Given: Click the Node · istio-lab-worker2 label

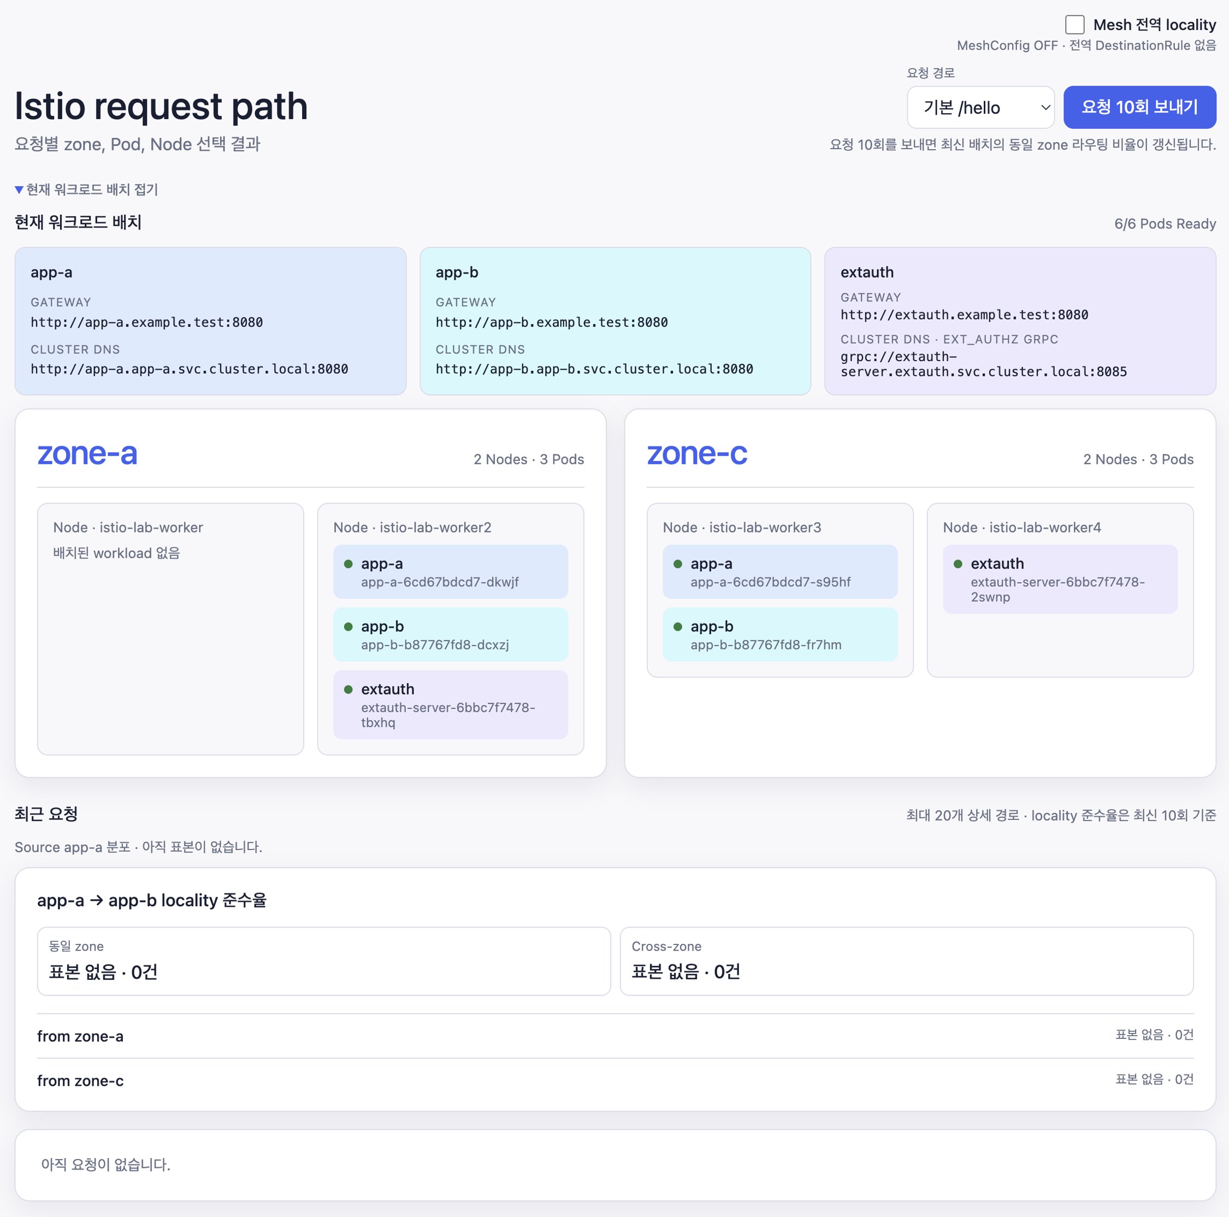Looking at the screenshot, I should pyautogui.click(x=412, y=528).
